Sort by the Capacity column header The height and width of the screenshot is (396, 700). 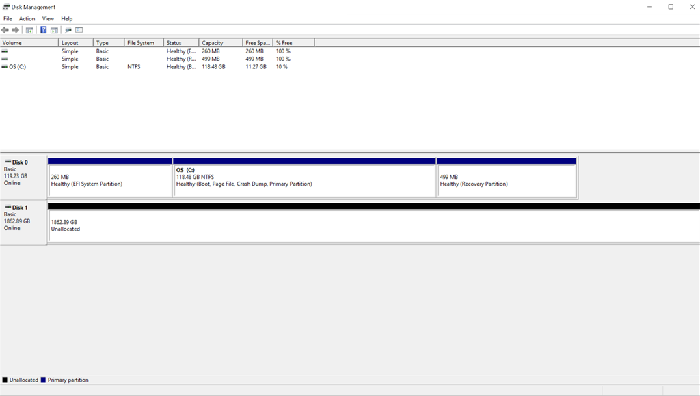pos(221,43)
